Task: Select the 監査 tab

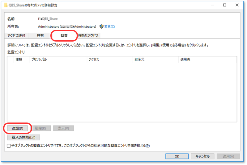Action: 64,36
